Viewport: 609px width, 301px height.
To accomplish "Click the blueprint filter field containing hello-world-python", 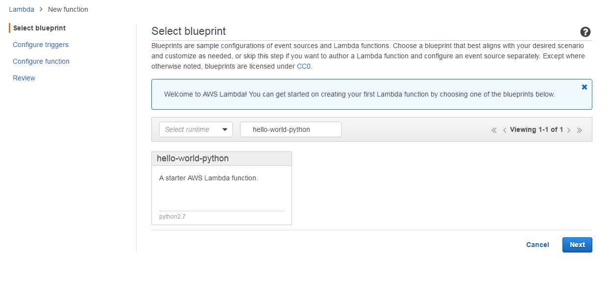I will 291,129.
